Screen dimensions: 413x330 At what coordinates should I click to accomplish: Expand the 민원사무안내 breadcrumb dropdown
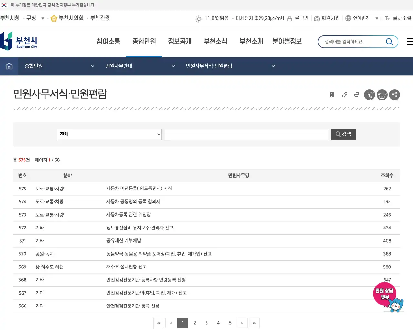coord(173,66)
